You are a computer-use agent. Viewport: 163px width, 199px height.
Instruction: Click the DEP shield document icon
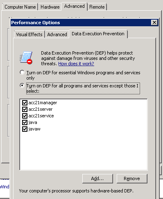(26, 58)
